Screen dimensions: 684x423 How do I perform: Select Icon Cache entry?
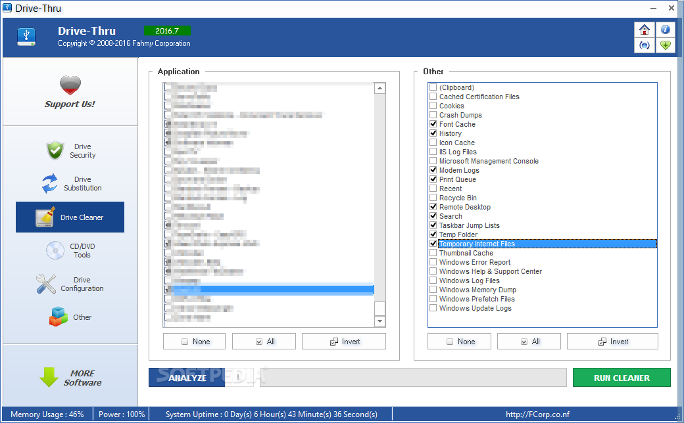(x=456, y=143)
